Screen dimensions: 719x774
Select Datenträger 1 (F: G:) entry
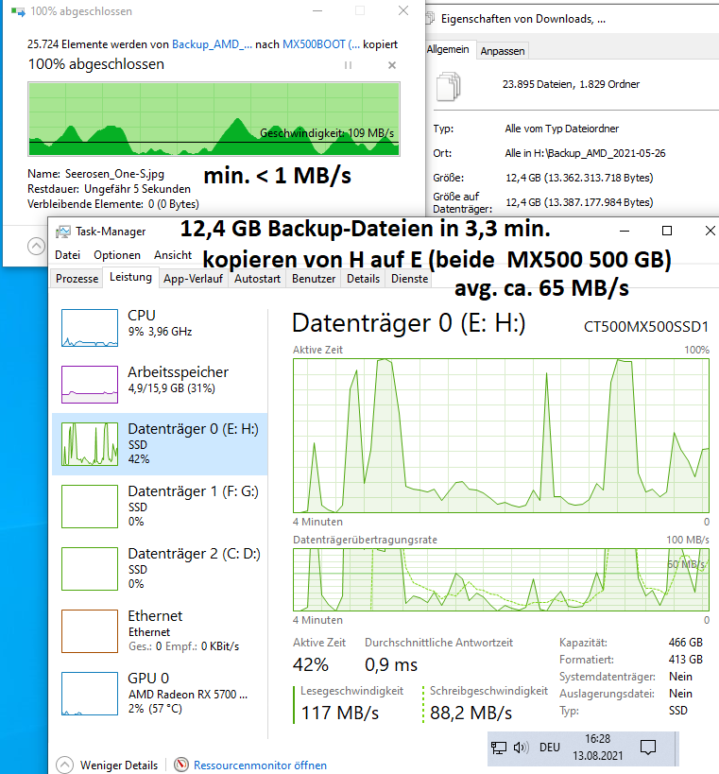point(160,506)
